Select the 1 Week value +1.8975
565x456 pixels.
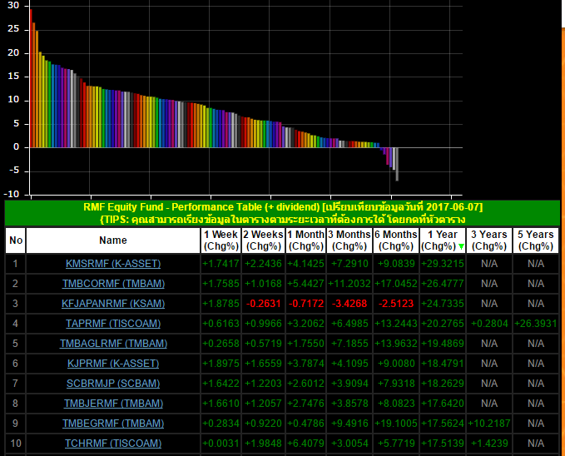click(221, 364)
